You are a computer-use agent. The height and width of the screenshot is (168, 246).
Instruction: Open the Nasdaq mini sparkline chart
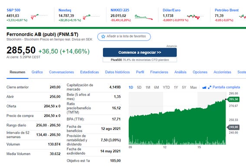[91, 17]
